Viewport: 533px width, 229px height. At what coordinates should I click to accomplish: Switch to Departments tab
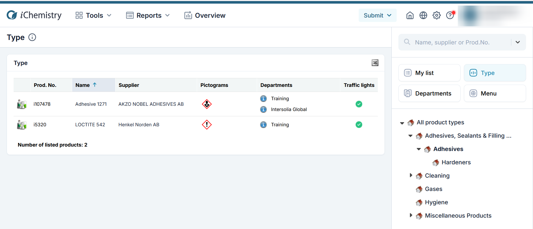[429, 93]
